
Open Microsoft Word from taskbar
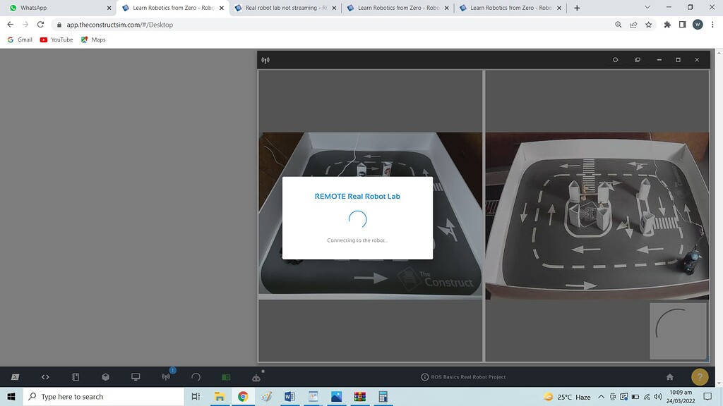tap(289, 396)
